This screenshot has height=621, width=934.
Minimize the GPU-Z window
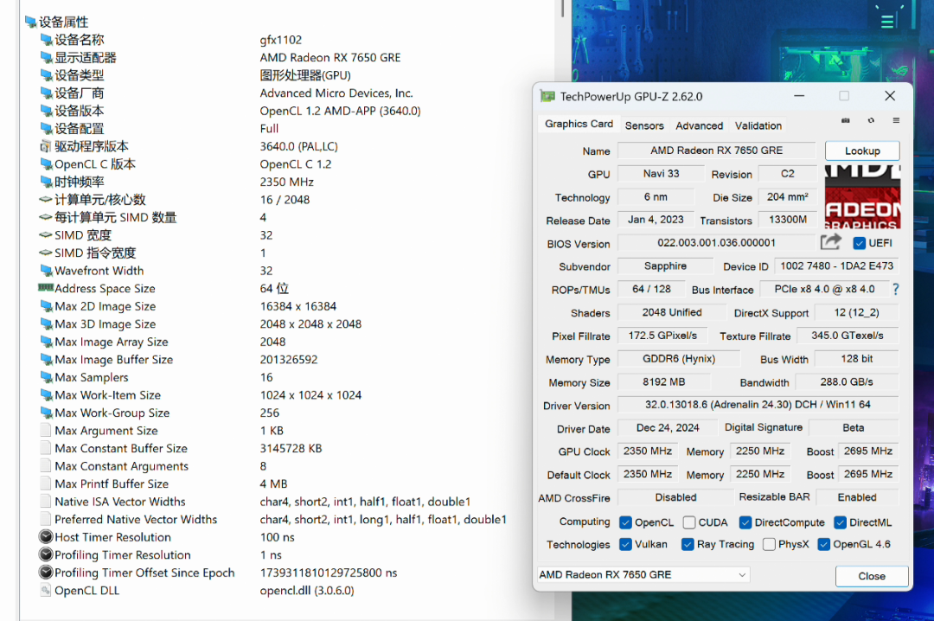[799, 96]
